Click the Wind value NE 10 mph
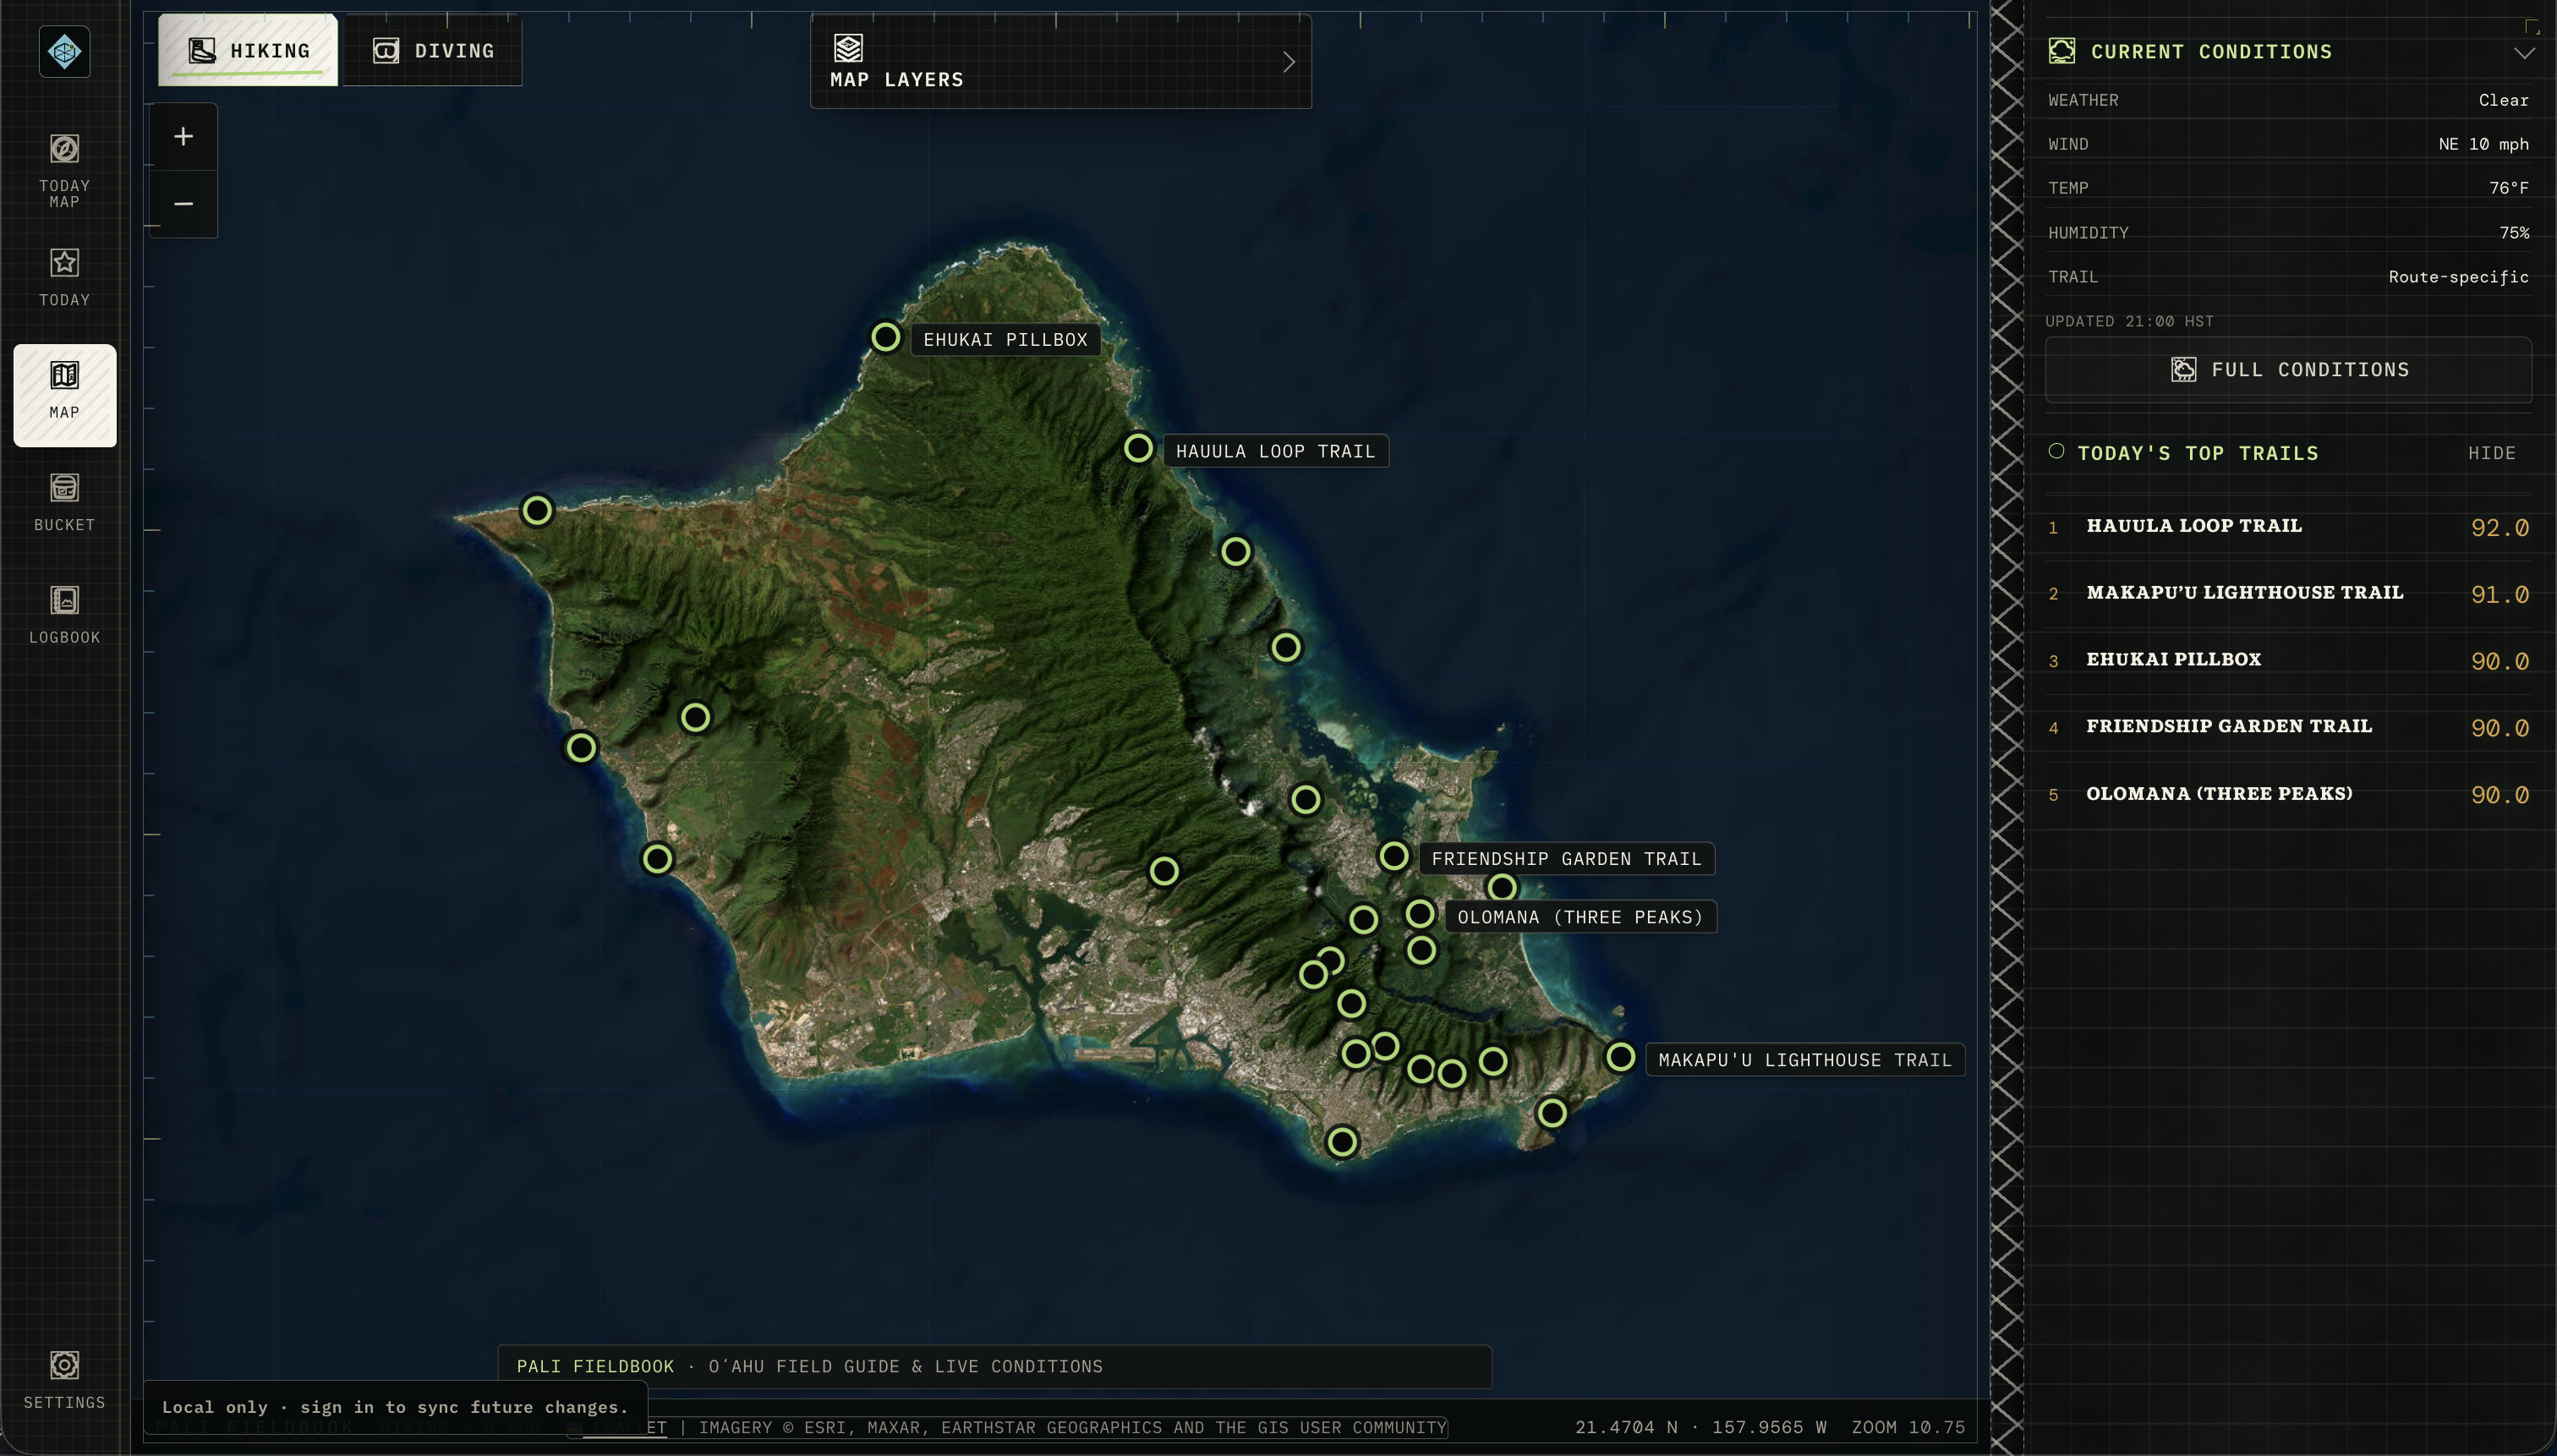This screenshot has width=2557, height=1456. tap(2483, 144)
